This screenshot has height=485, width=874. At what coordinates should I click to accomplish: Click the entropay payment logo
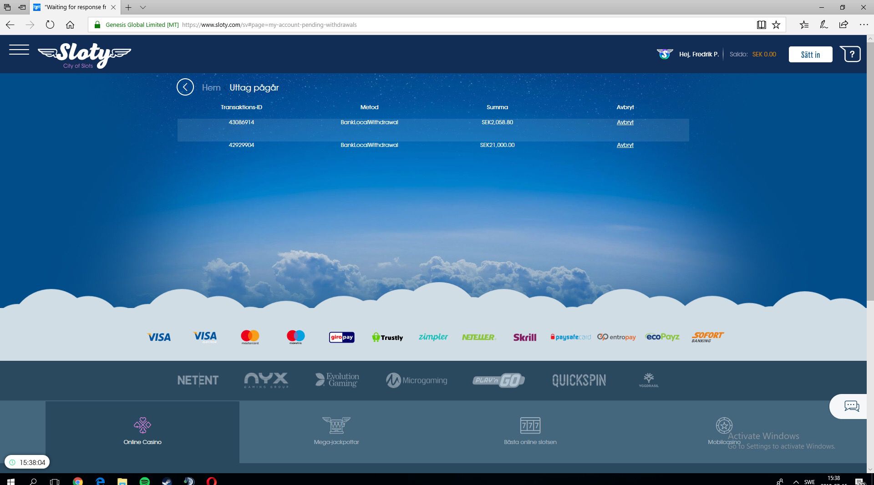(616, 337)
